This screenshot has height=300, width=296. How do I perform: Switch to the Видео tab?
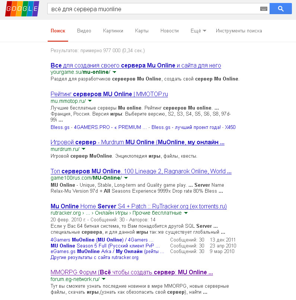[84, 31]
